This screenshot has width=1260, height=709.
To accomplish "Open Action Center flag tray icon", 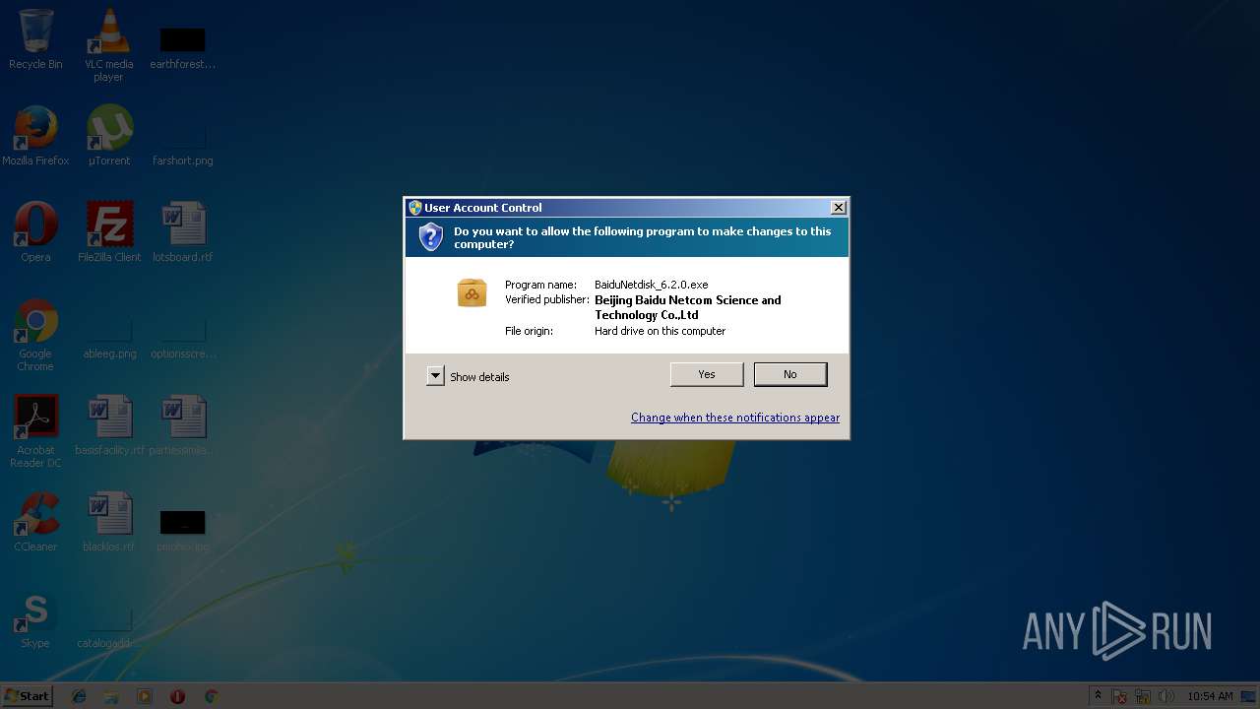I will (x=1120, y=696).
